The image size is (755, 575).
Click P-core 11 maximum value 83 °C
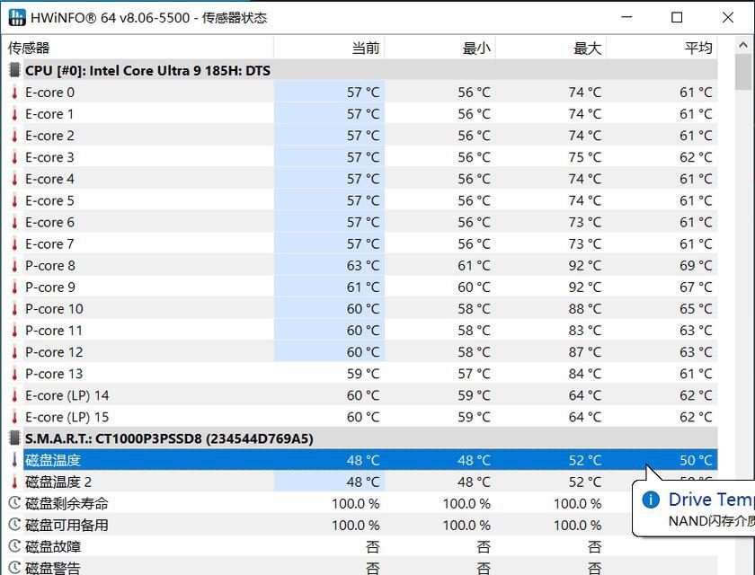tap(585, 331)
